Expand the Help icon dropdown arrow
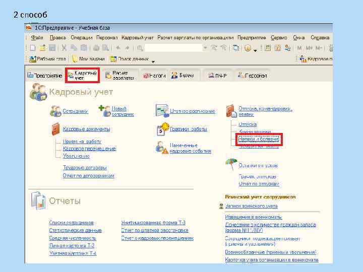The height and width of the screenshot is (272, 363). click(255, 50)
